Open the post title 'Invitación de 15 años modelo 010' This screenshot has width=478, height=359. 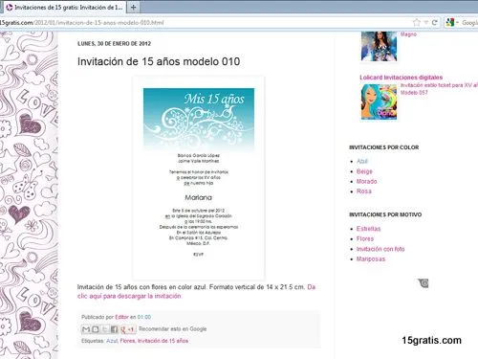(x=159, y=61)
